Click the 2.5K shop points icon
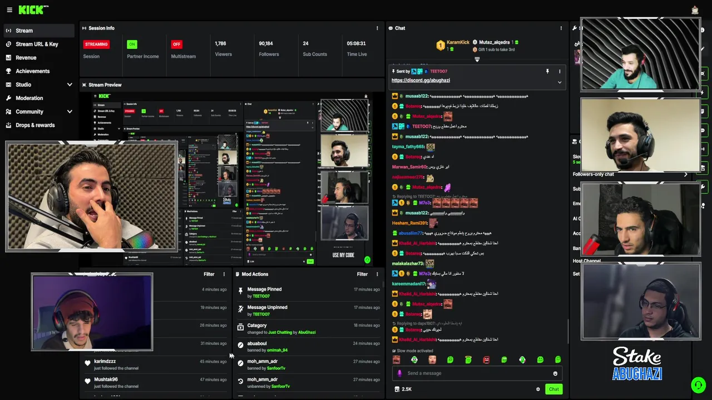Screen dimensions: 712x400 pos(397,389)
